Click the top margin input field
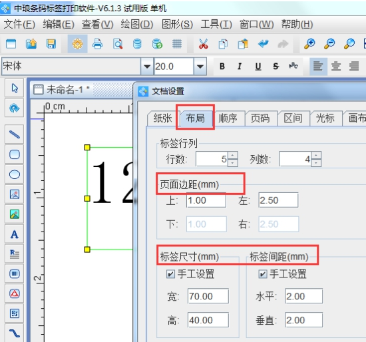Screen dimensions: 366x342 (x=206, y=200)
